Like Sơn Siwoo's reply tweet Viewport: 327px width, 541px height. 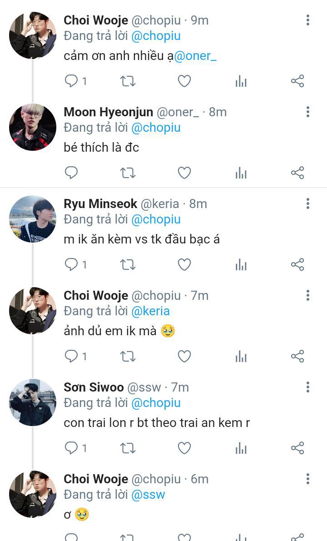tap(184, 448)
